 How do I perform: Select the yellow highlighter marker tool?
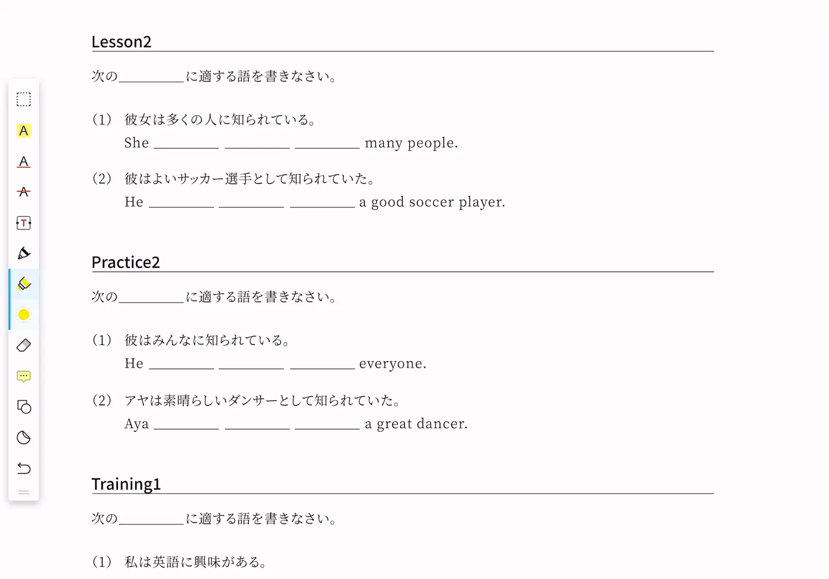point(24,284)
